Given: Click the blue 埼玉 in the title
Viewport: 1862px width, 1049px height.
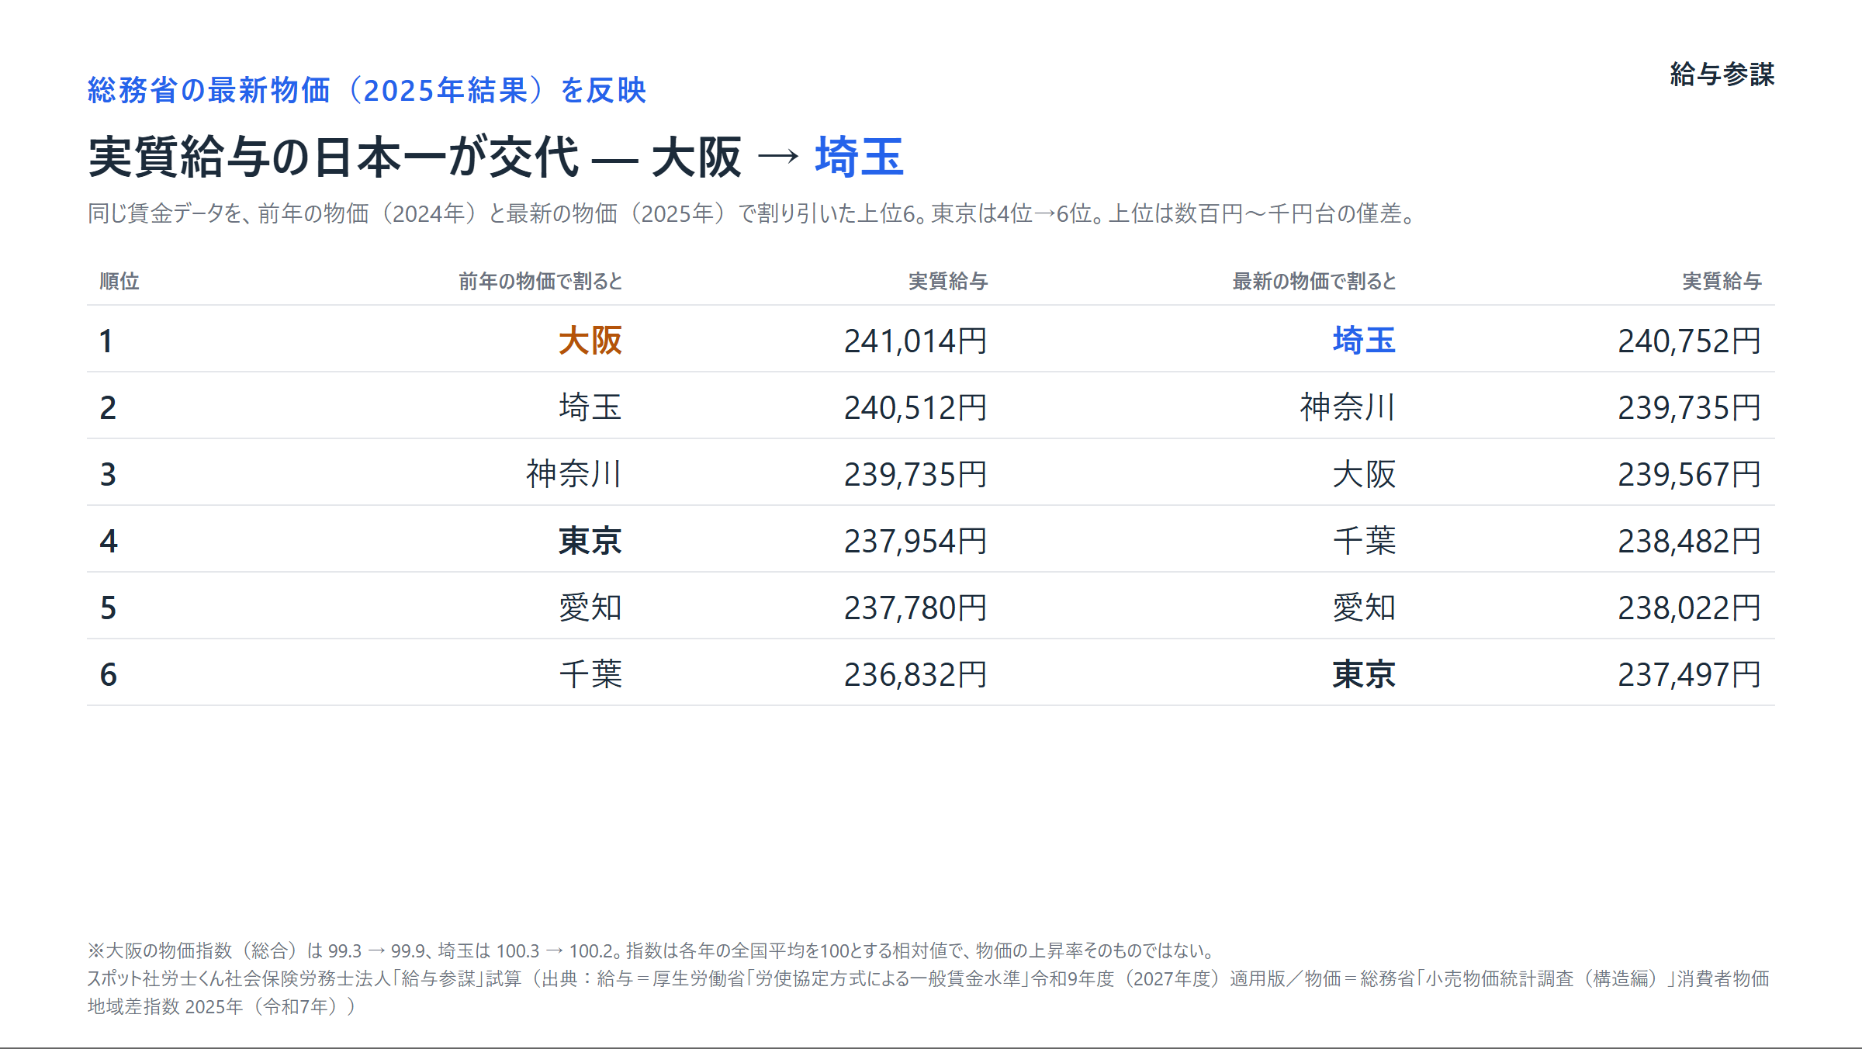Looking at the screenshot, I should click(859, 157).
